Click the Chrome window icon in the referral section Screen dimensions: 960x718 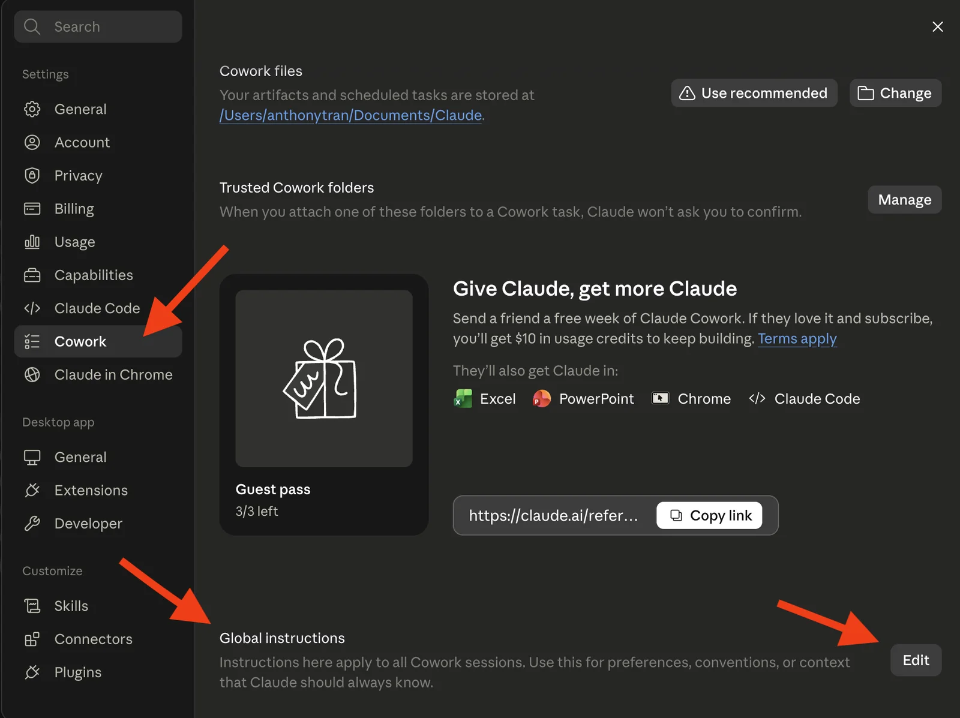[661, 398]
